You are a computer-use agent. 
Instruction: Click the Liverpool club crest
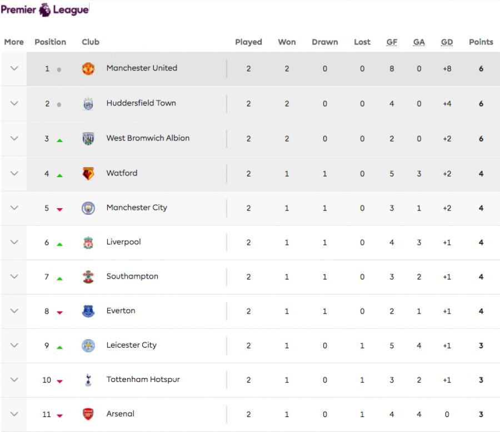pyautogui.click(x=88, y=243)
